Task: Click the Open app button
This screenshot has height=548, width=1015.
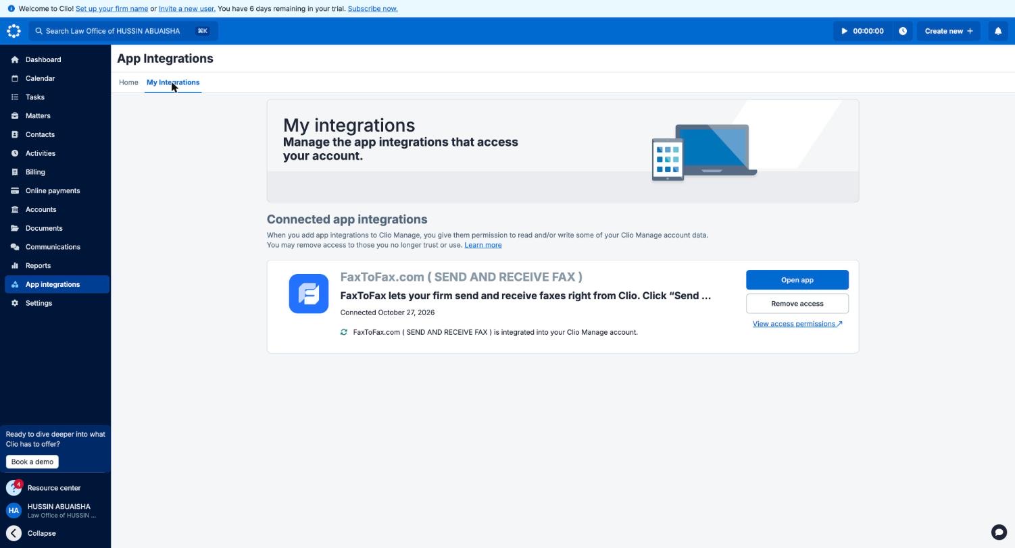Action: tap(797, 280)
